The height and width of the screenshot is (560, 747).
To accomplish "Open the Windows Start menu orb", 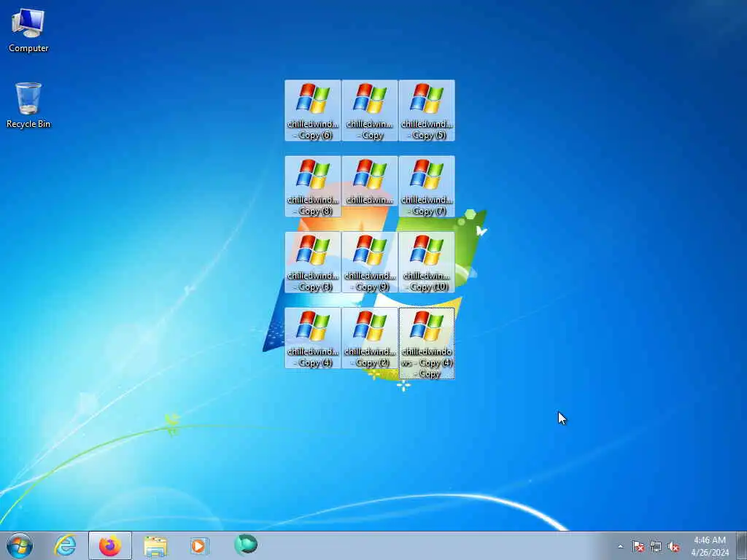I will [20, 545].
